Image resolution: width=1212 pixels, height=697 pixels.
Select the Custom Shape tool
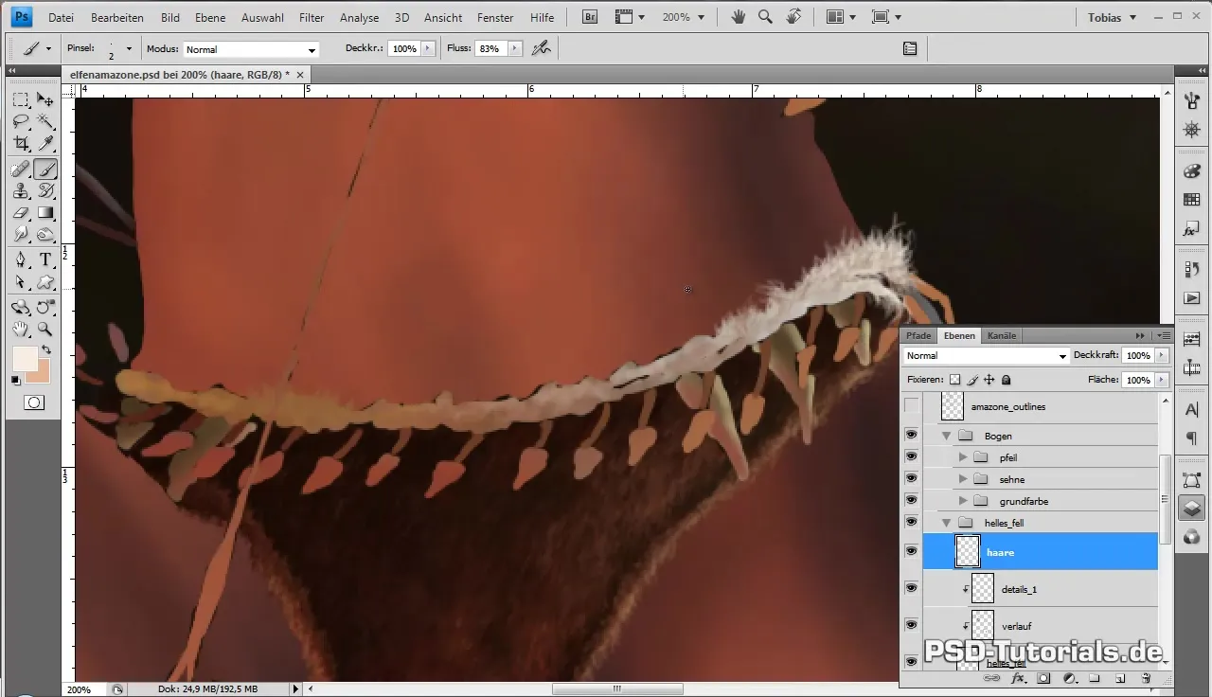(x=45, y=282)
